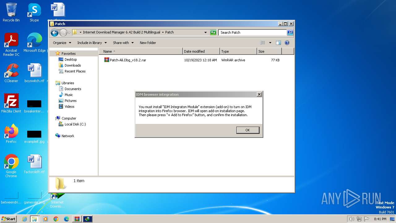This screenshot has width=396, height=223.
Task: Sort by the Date modified column
Action: (x=201, y=51)
